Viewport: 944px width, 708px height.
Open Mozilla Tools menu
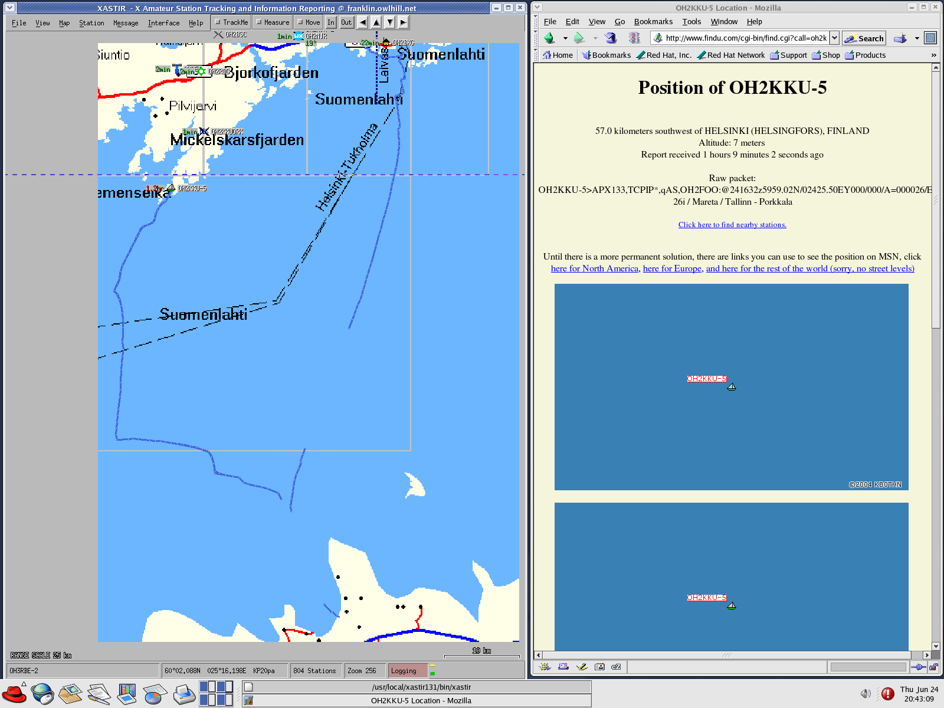691,22
